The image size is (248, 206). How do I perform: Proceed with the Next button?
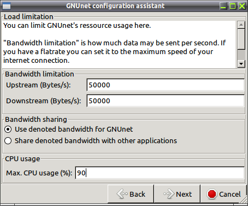click(177, 194)
